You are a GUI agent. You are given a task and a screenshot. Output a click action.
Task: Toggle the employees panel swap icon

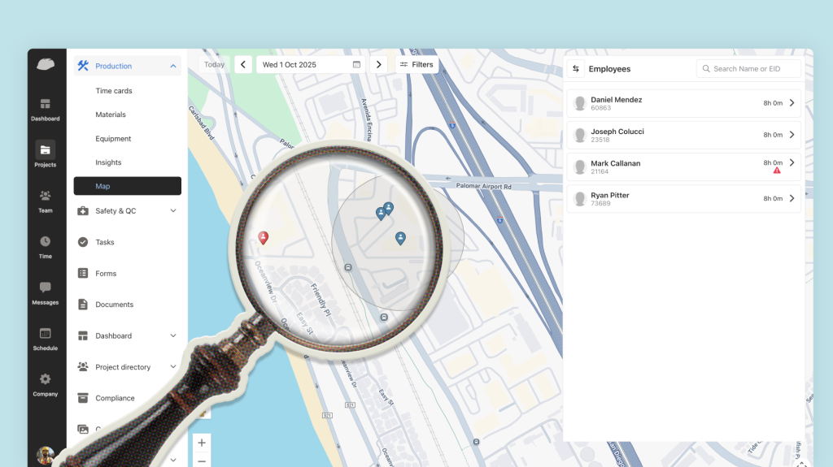[x=576, y=69]
